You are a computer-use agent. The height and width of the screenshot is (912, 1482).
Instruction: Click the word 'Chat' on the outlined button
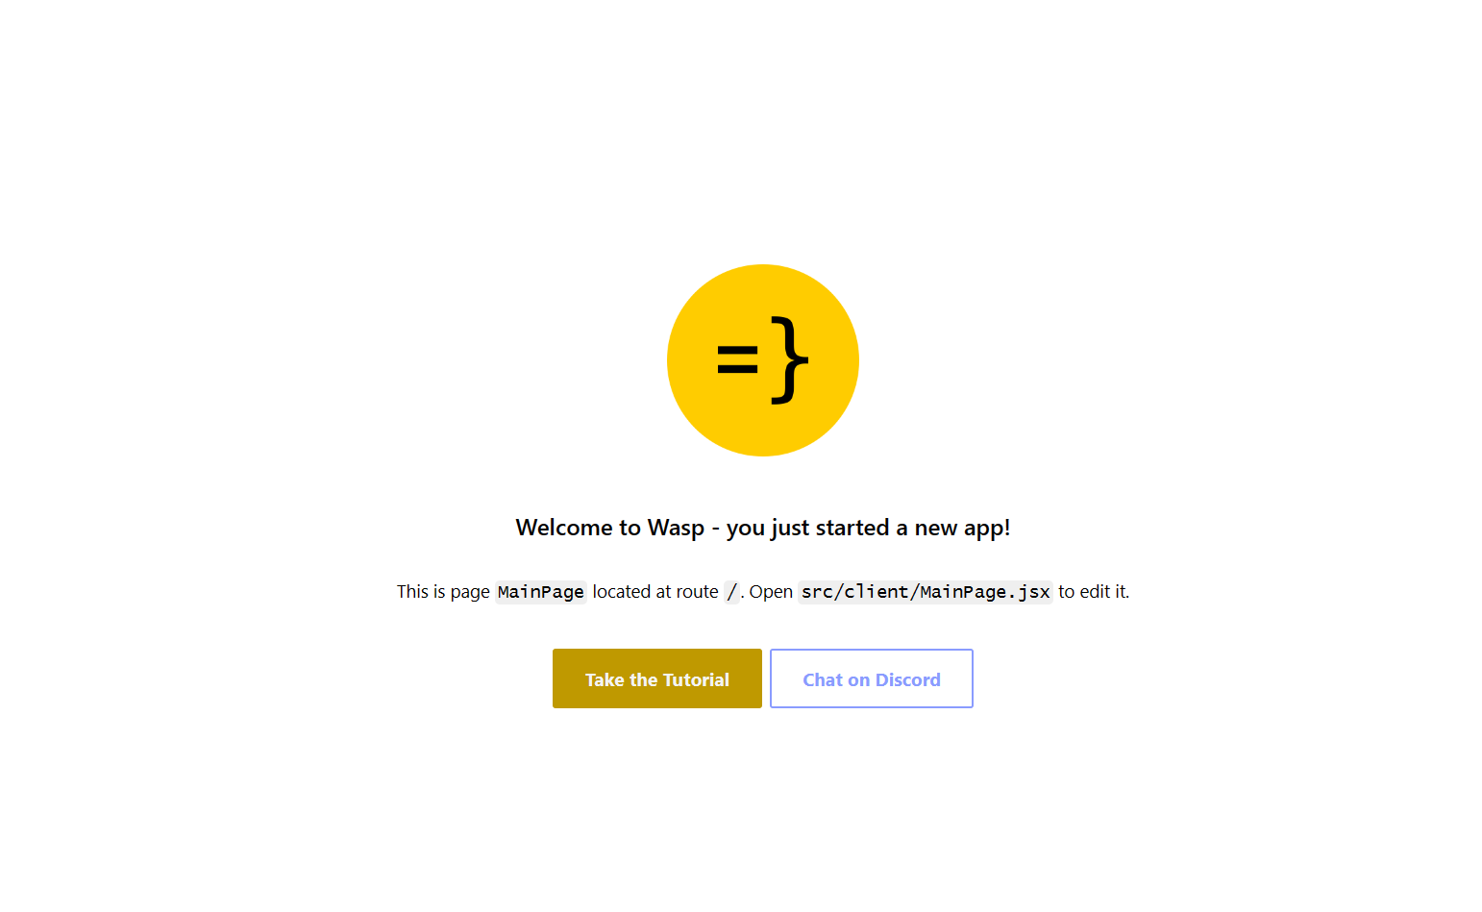(823, 679)
